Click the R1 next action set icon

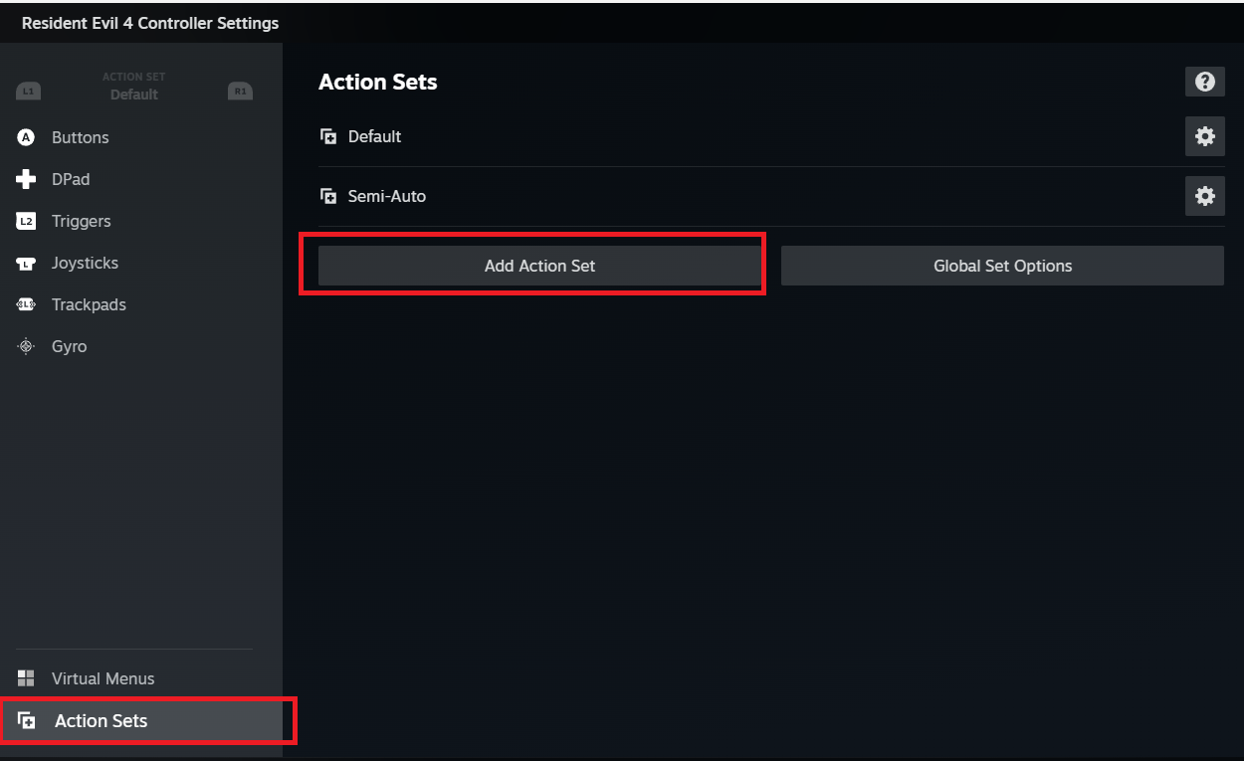pyautogui.click(x=240, y=92)
